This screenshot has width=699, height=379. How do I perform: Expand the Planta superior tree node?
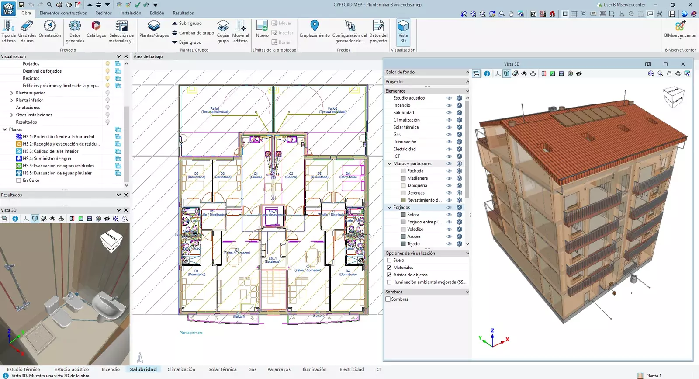(x=12, y=93)
